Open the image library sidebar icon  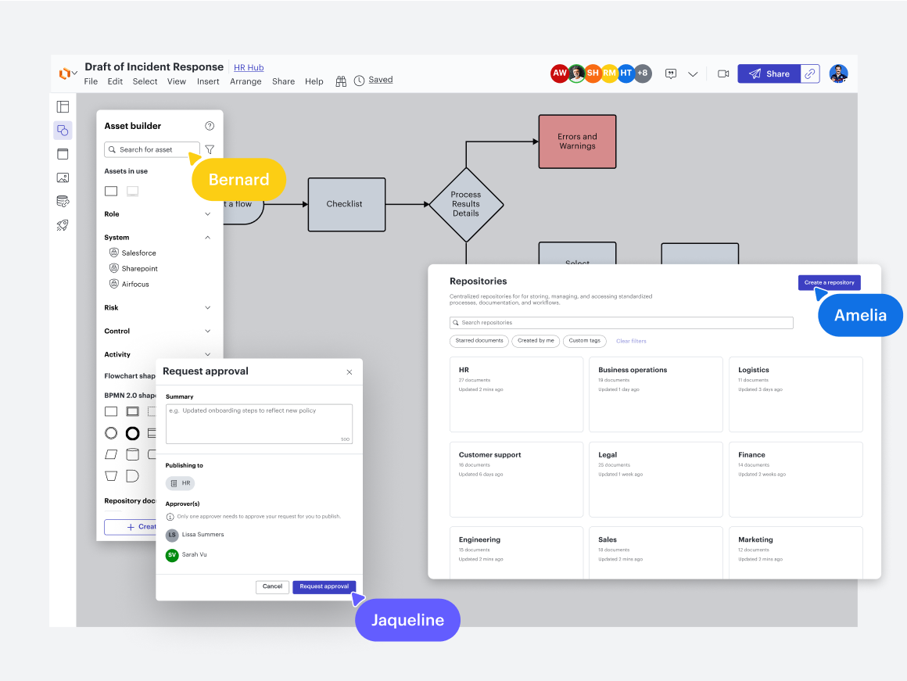63,177
